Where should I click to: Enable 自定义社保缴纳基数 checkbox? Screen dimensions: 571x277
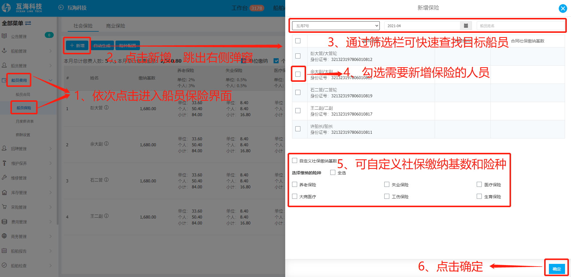294,161
